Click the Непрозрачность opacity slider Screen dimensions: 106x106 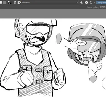[x=101, y=2]
